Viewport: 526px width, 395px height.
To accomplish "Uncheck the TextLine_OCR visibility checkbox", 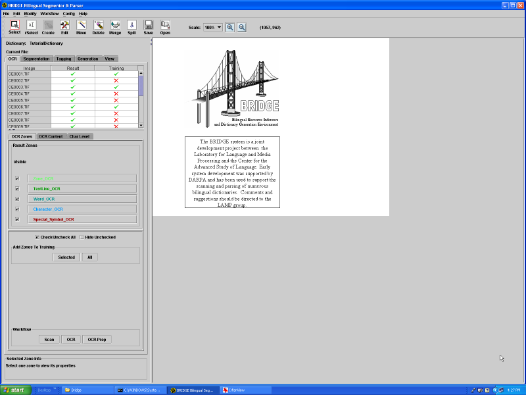I will pyautogui.click(x=17, y=189).
